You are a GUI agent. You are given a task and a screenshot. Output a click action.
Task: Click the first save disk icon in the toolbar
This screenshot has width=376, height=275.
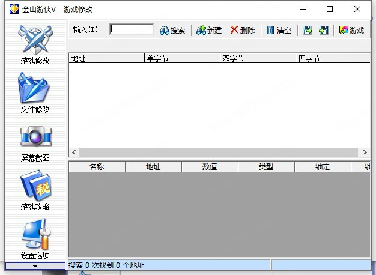(x=307, y=30)
